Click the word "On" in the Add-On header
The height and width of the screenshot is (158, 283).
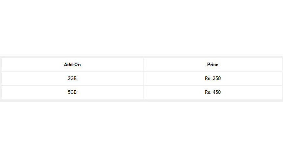[x=77, y=65]
